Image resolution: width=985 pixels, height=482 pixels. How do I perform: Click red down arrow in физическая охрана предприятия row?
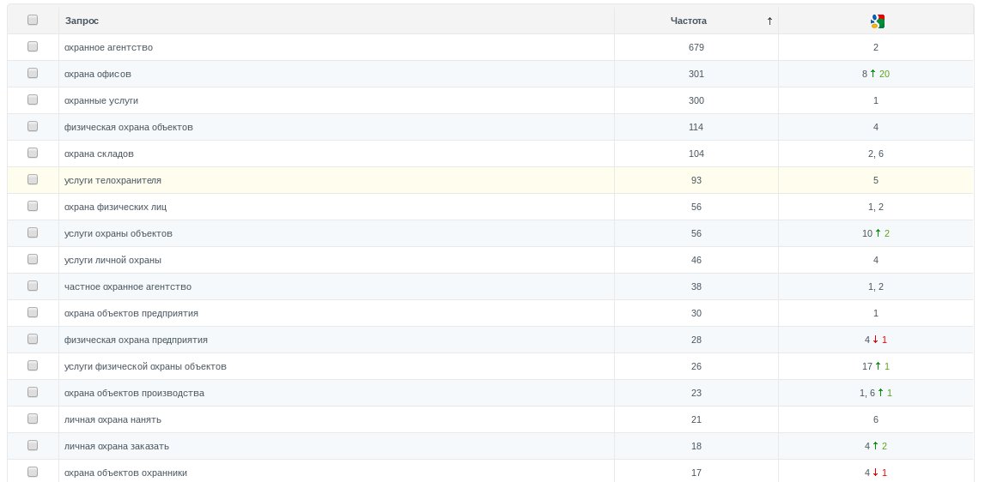coord(876,340)
